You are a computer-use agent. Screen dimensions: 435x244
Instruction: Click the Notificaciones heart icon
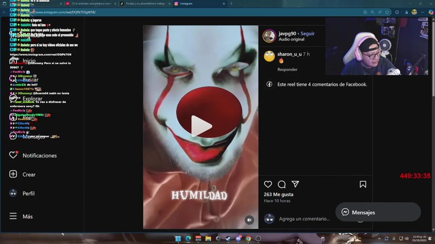13,155
